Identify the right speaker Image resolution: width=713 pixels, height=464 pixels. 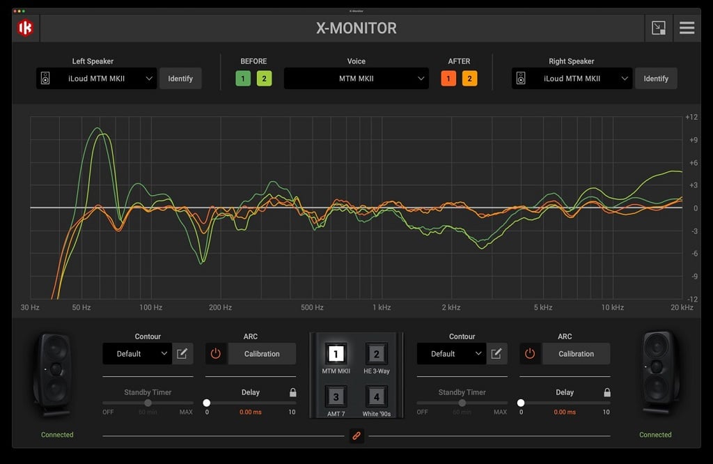click(656, 78)
